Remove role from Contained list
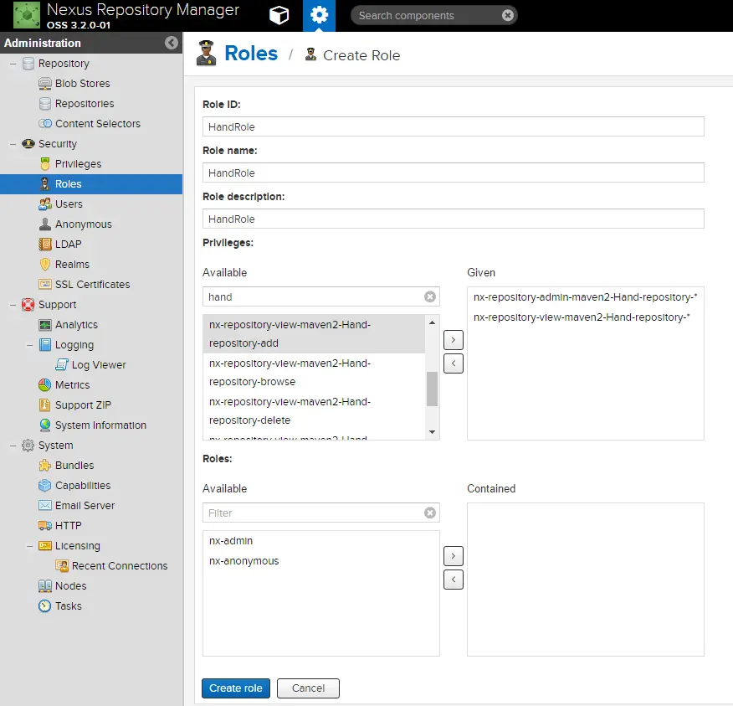 (453, 580)
